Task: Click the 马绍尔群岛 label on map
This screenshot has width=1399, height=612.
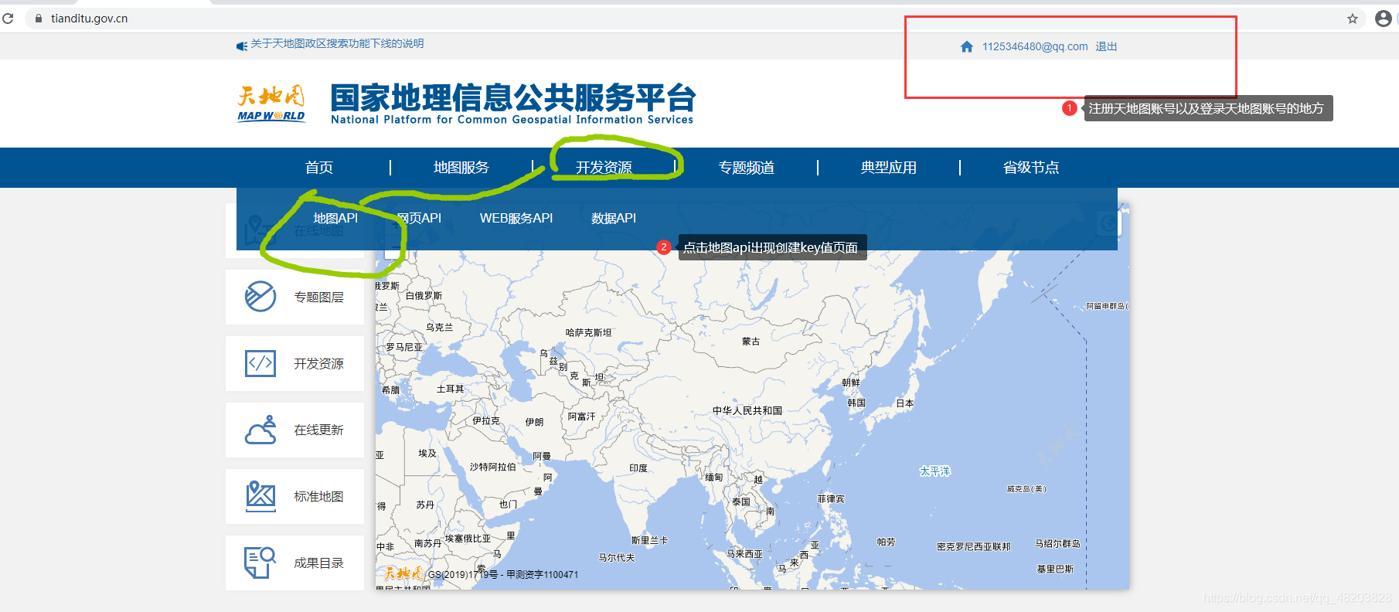Action: pyautogui.click(x=1058, y=544)
